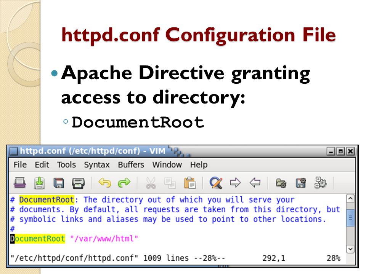Click the scrollbar up arrow in VIM
The height and width of the screenshot is (274, 366).
[350, 198]
